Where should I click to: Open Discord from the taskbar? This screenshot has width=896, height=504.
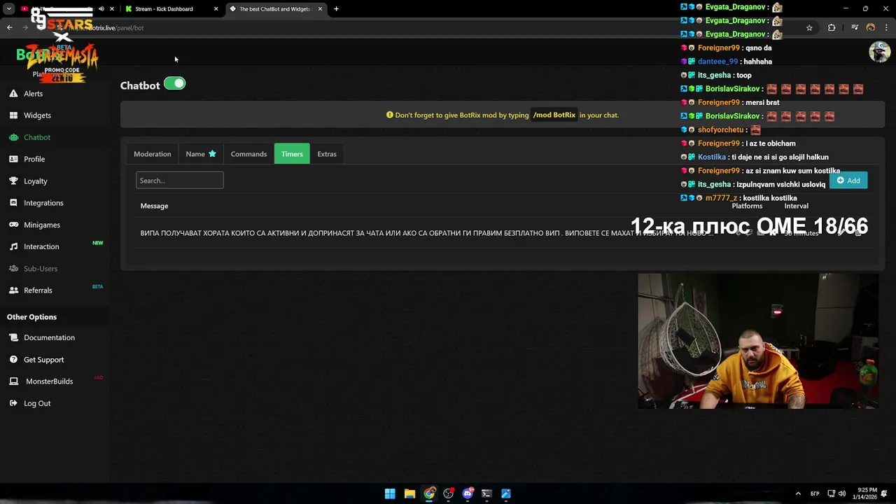click(468, 493)
